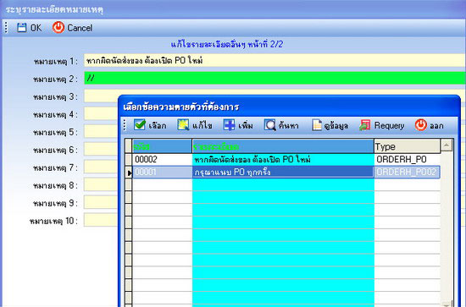This screenshot has height=307, width=466.
Task: Click the เลือกข้อความตายตัวที่ต้องการ dialog title bar
Action: click(289, 107)
